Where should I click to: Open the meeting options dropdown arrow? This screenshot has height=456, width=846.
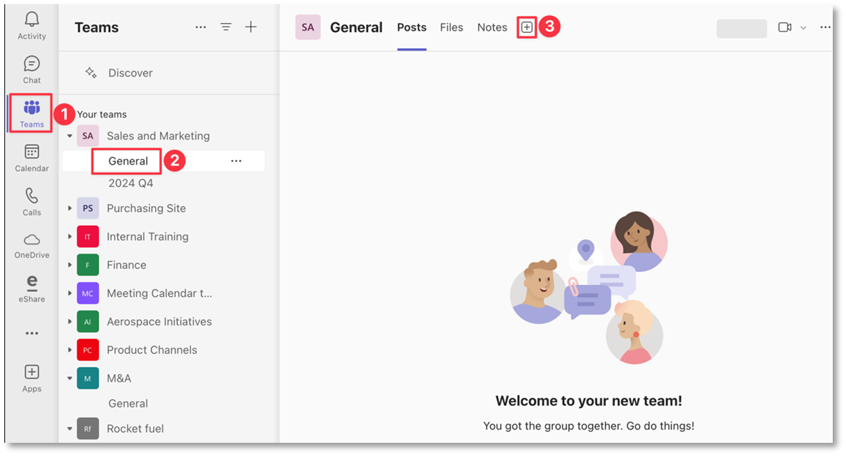(803, 28)
